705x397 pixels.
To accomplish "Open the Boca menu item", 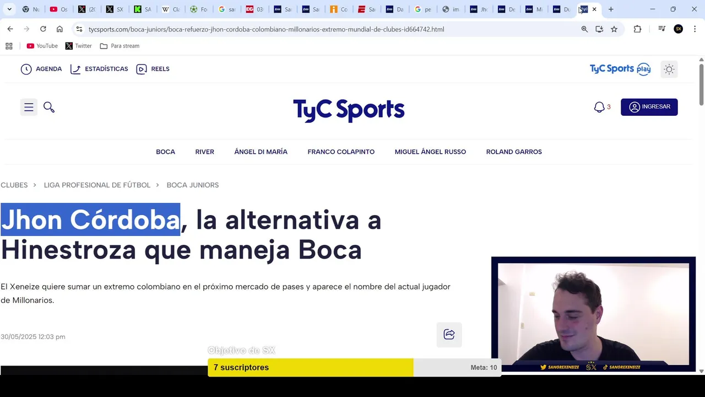I will (x=165, y=152).
